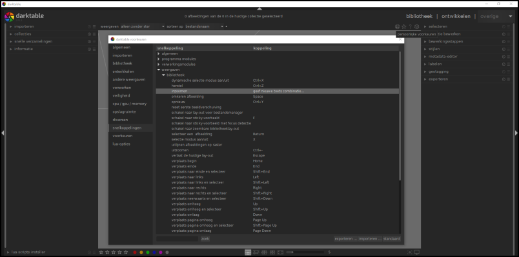The width and height of the screenshot is (519, 257).
Task: Select the full preview layout icon
Action: tap(280, 252)
